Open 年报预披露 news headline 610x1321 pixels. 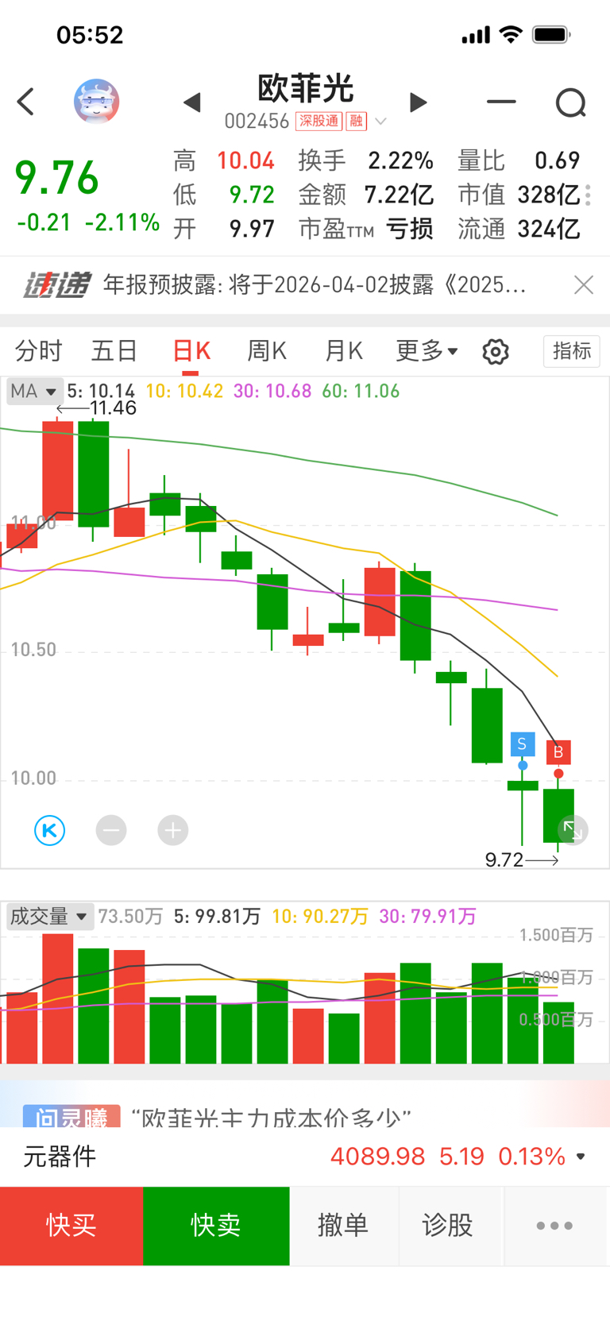point(315,285)
